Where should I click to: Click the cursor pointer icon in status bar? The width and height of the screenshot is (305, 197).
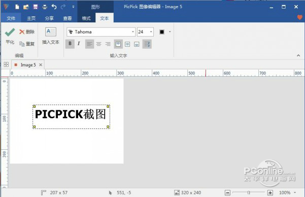111,193
